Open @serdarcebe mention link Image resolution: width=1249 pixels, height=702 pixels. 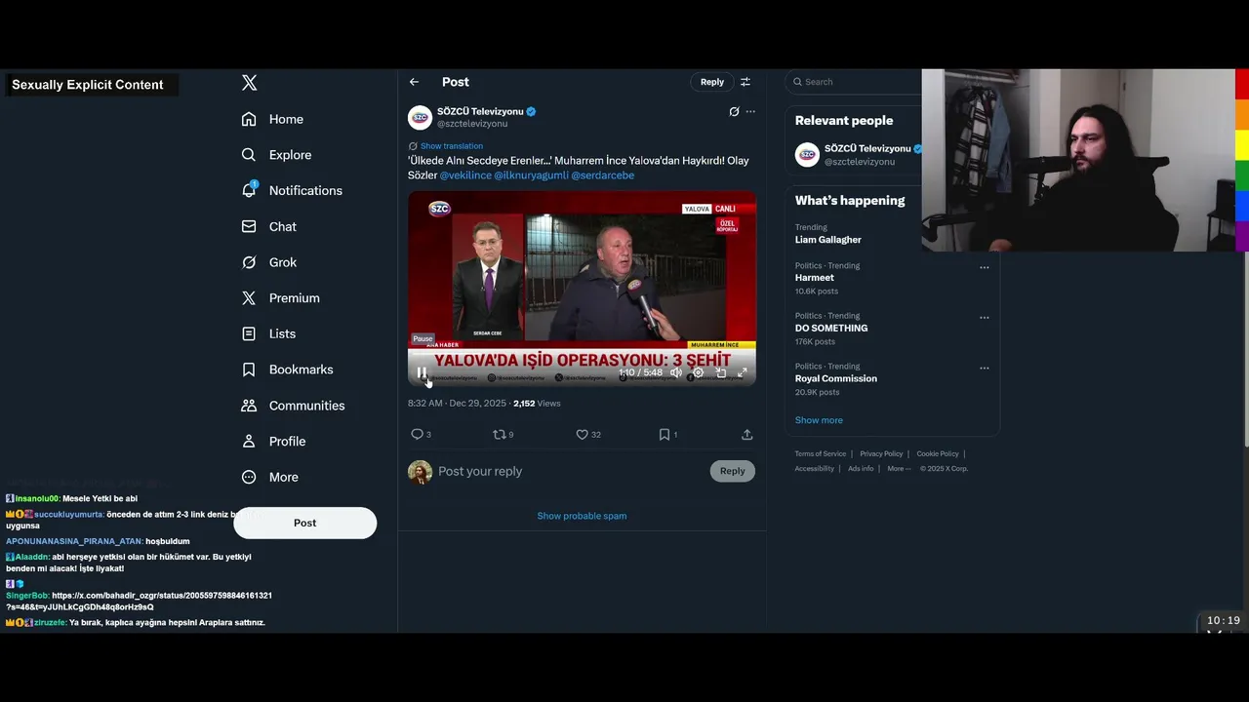tap(602, 175)
